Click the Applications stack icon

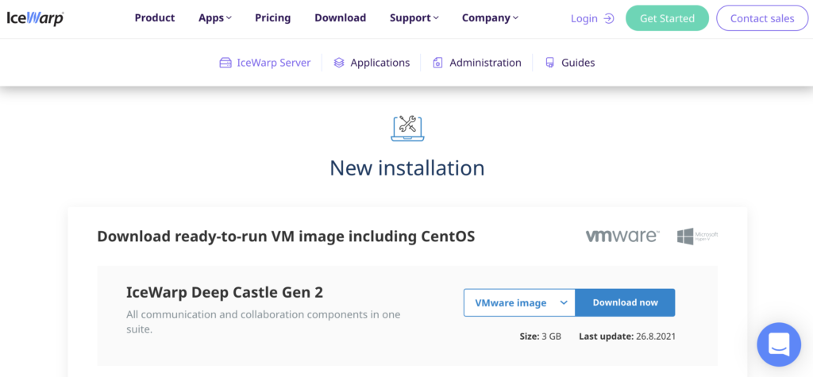pyautogui.click(x=339, y=63)
